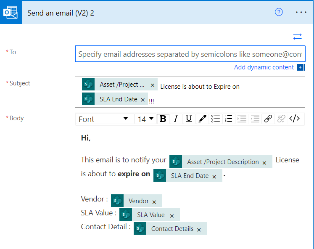Insert a hyperlink in the body
The height and width of the screenshot is (249, 314).
point(268,119)
